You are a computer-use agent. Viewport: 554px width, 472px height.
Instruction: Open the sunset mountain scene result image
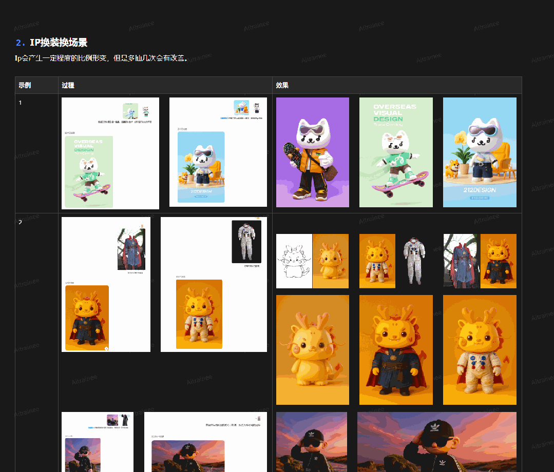[x=436, y=441]
